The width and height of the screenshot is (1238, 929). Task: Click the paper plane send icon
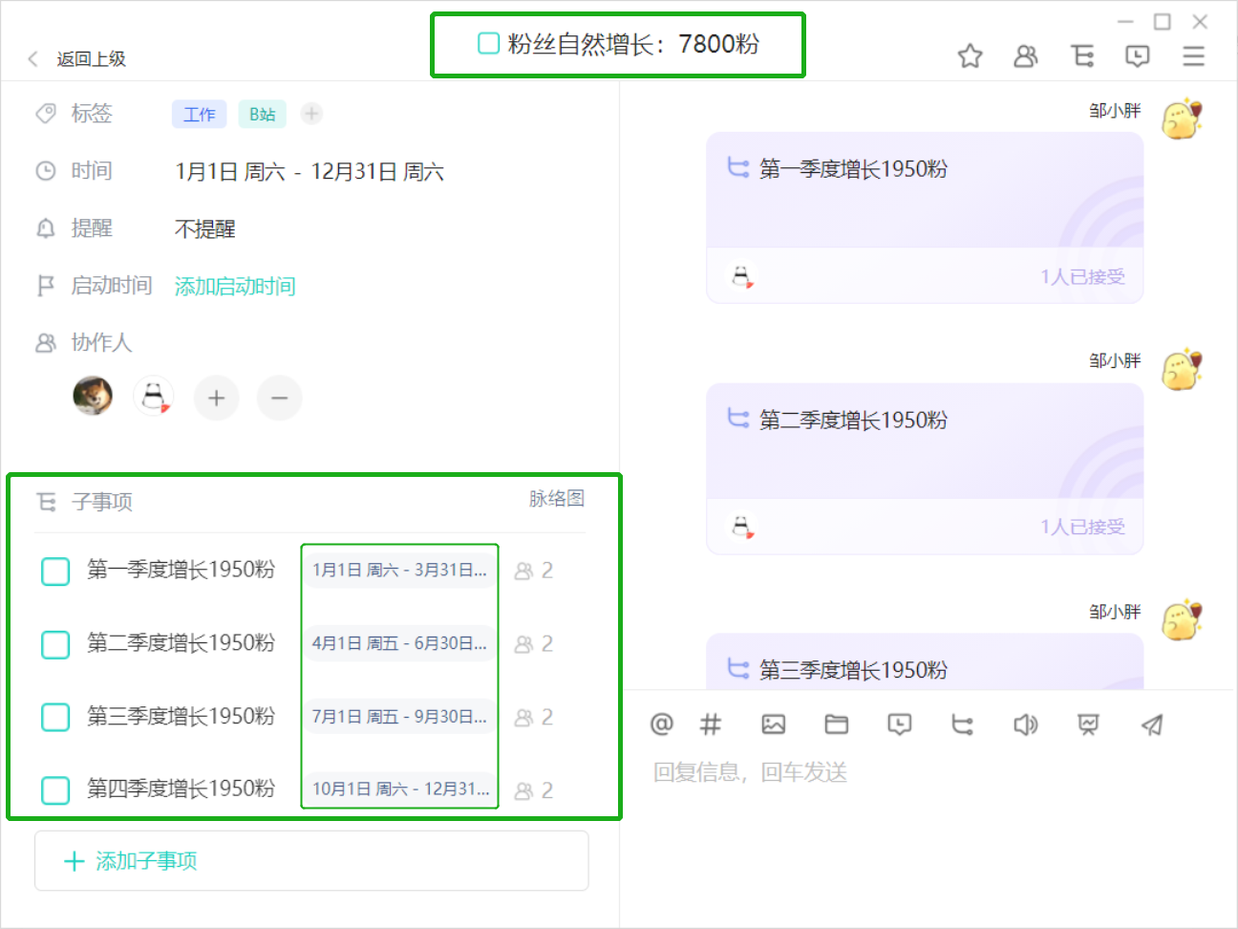[1152, 724]
